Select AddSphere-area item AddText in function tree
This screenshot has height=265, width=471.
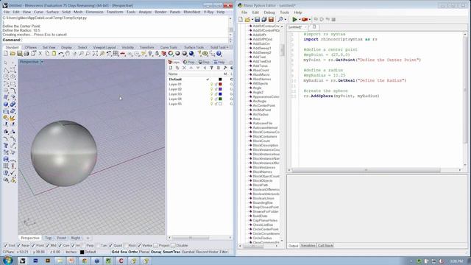click(259, 57)
